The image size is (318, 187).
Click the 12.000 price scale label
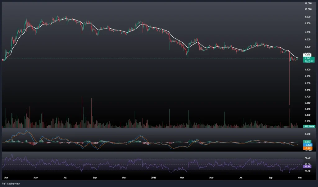tap(308, 3)
